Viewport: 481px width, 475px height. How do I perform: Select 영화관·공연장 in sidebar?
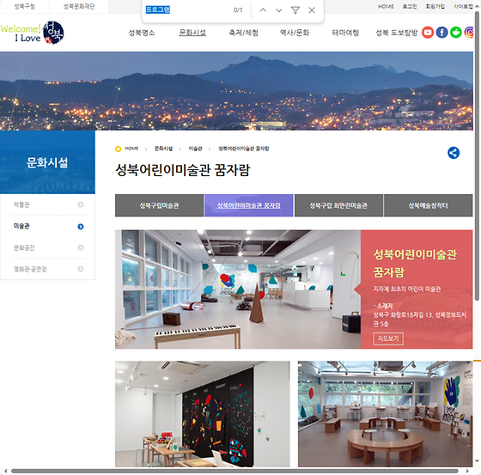(30, 269)
